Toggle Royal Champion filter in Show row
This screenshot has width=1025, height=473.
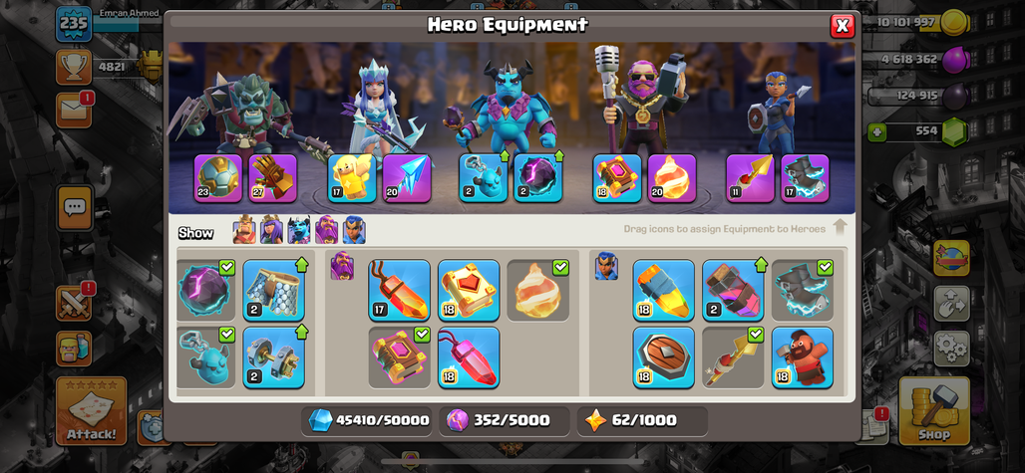point(354,230)
